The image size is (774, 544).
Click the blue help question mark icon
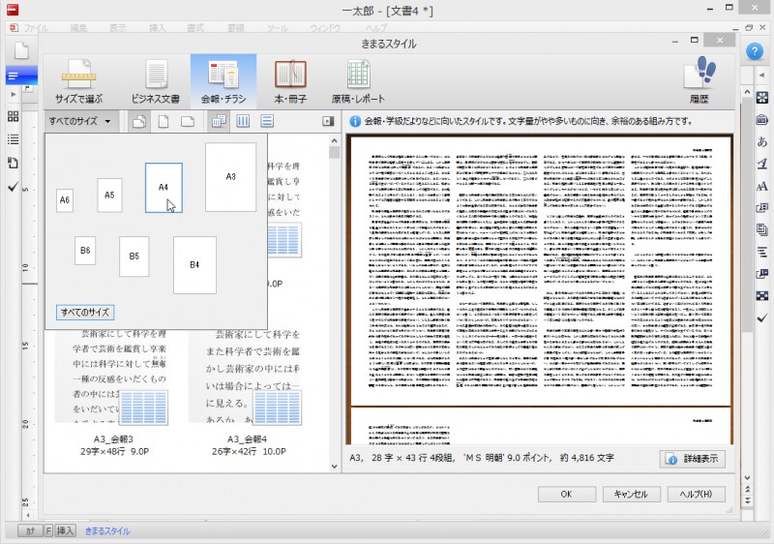click(755, 51)
